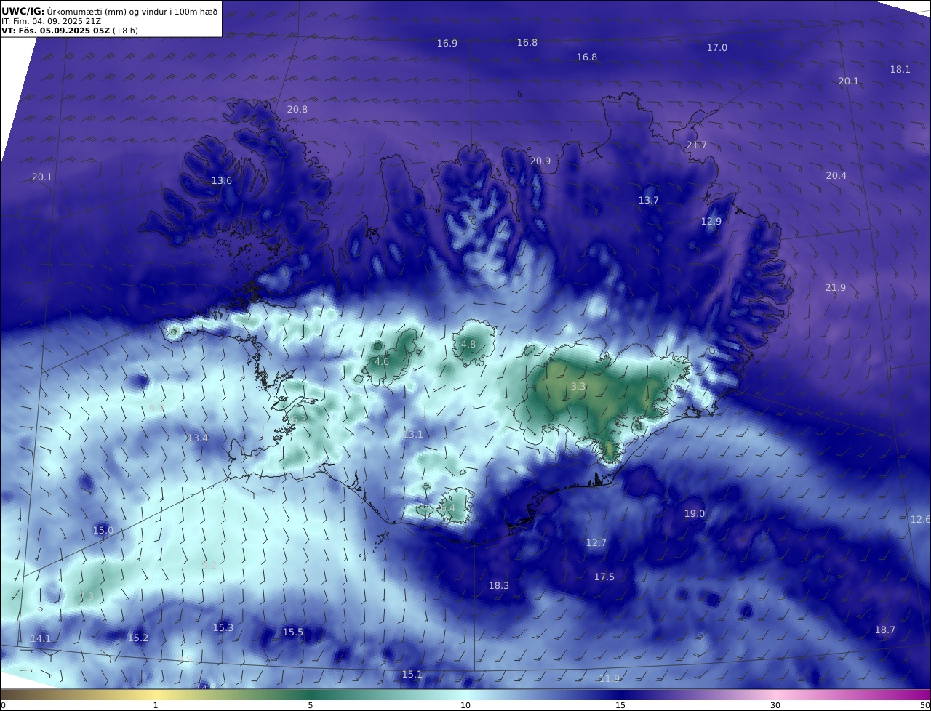Image resolution: width=931 pixels, height=711 pixels.
Task: Click the colorbar tick label 50
Action: click(x=924, y=705)
